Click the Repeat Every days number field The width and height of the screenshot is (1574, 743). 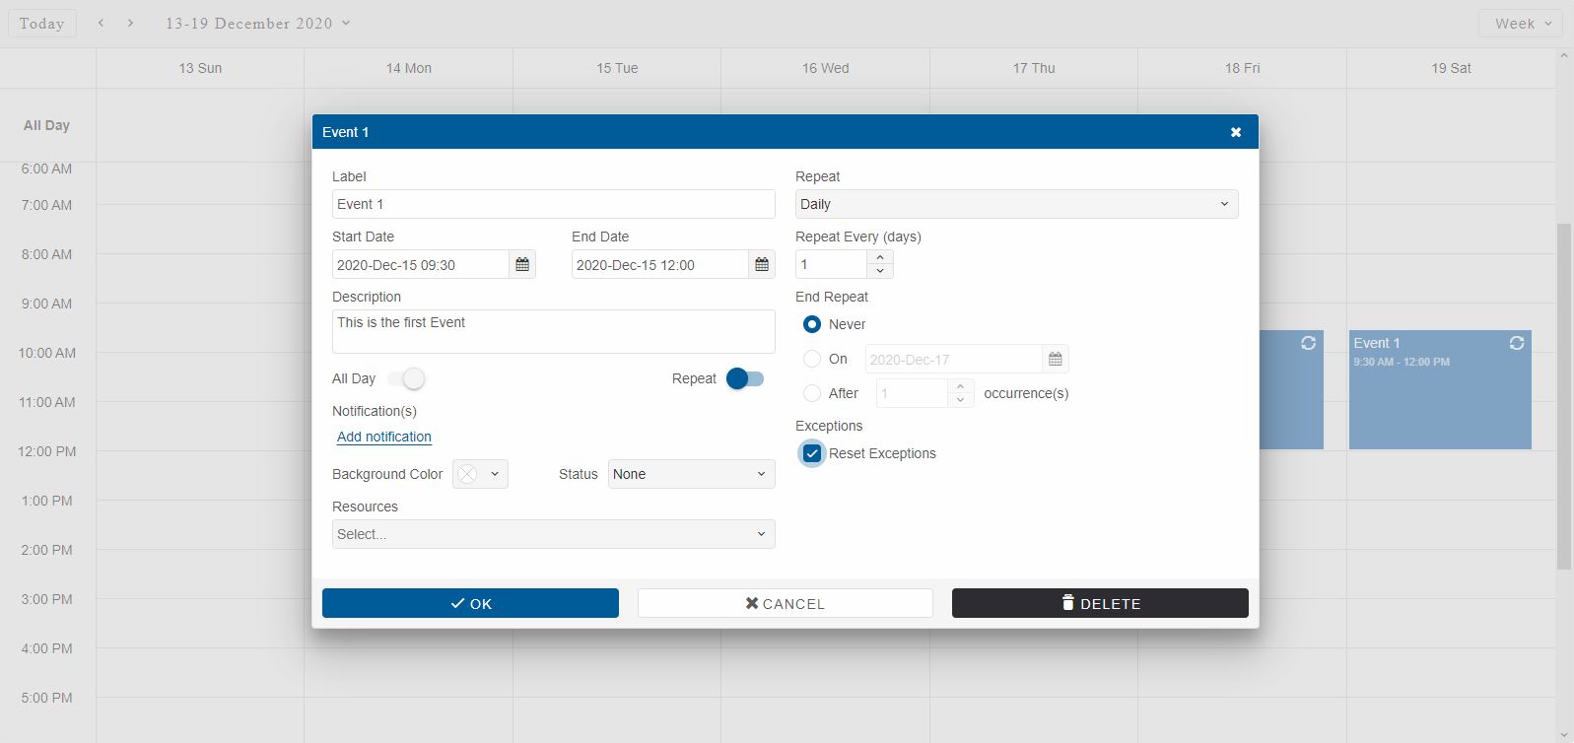[x=831, y=264]
